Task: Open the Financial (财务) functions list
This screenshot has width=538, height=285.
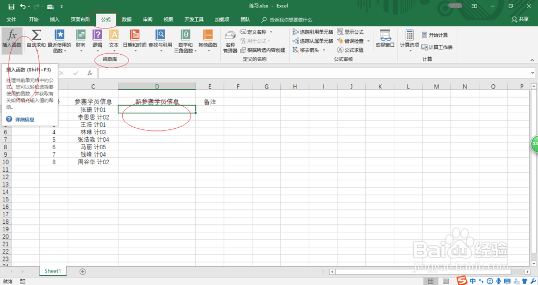Action: coord(81,40)
